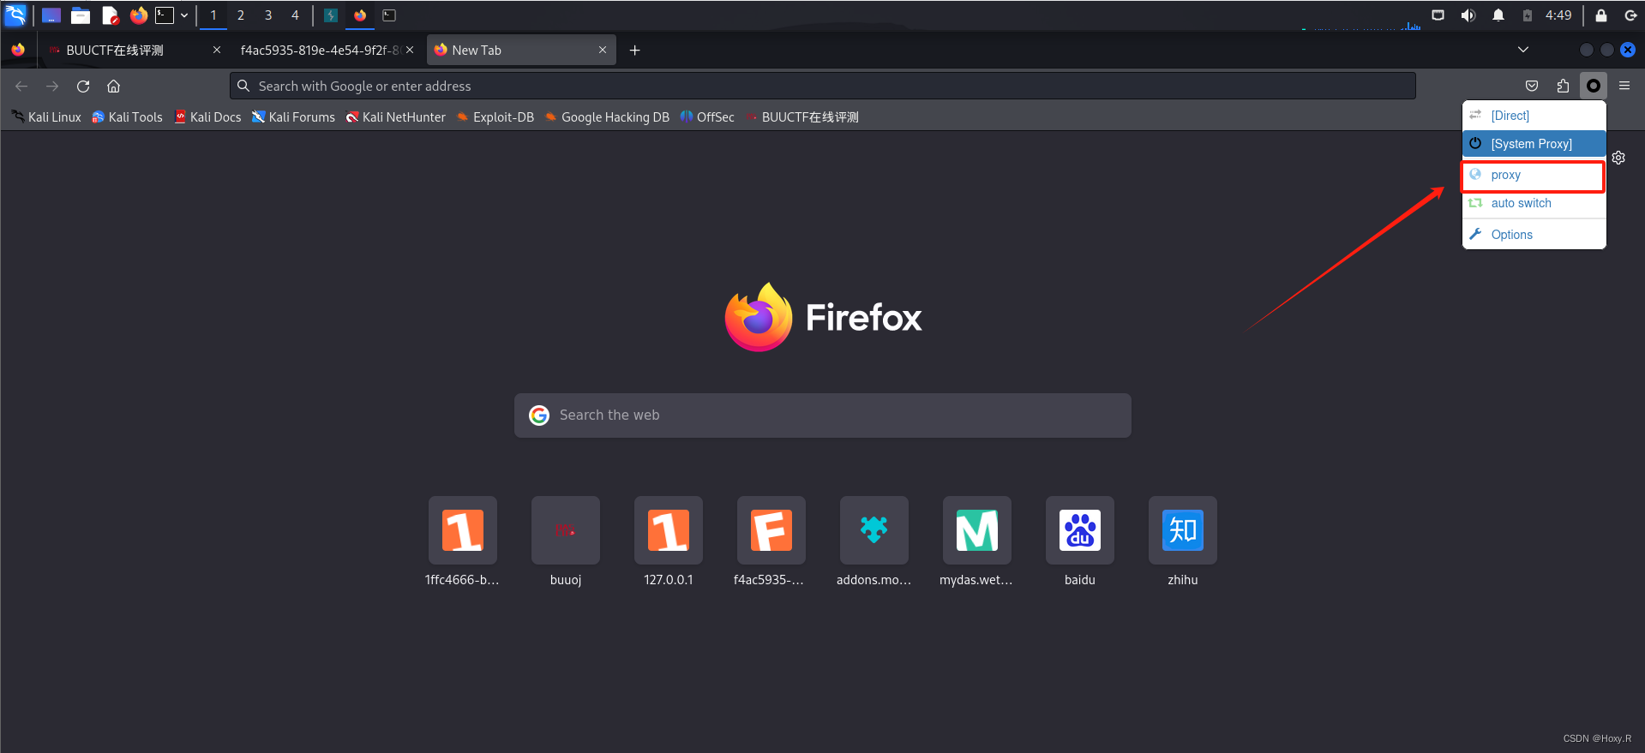Select the proxy profile in SwitchyOmega menu
The height and width of the screenshot is (753, 1645).
tap(1533, 175)
